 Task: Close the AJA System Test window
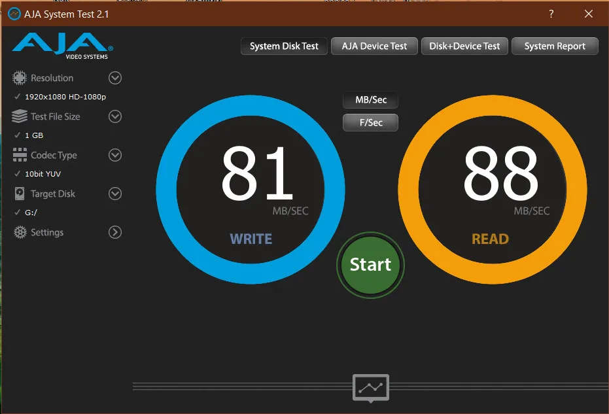[589, 14]
